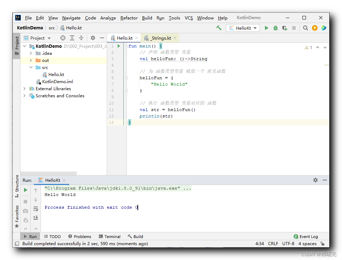The height and width of the screenshot is (260, 342).
Task: Click the UTF-8 encoding setting
Action: tap(288, 244)
